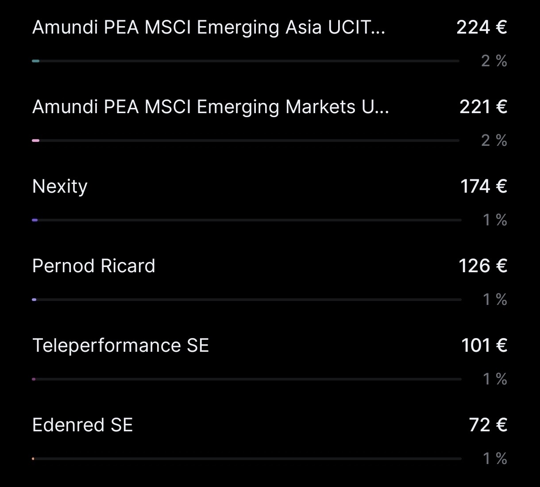Click the 2 % share of Emerging Asia
Image resolution: width=540 pixels, height=487 pixels.
pos(494,61)
